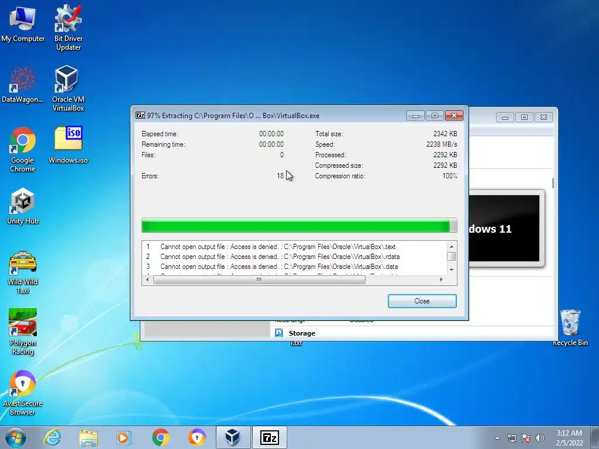Click Close button in 7-Zip dialog
The height and width of the screenshot is (449, 599).
pyautogui.click(x=422, y=301)
